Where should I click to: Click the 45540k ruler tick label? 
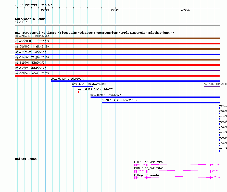point(115,10)
